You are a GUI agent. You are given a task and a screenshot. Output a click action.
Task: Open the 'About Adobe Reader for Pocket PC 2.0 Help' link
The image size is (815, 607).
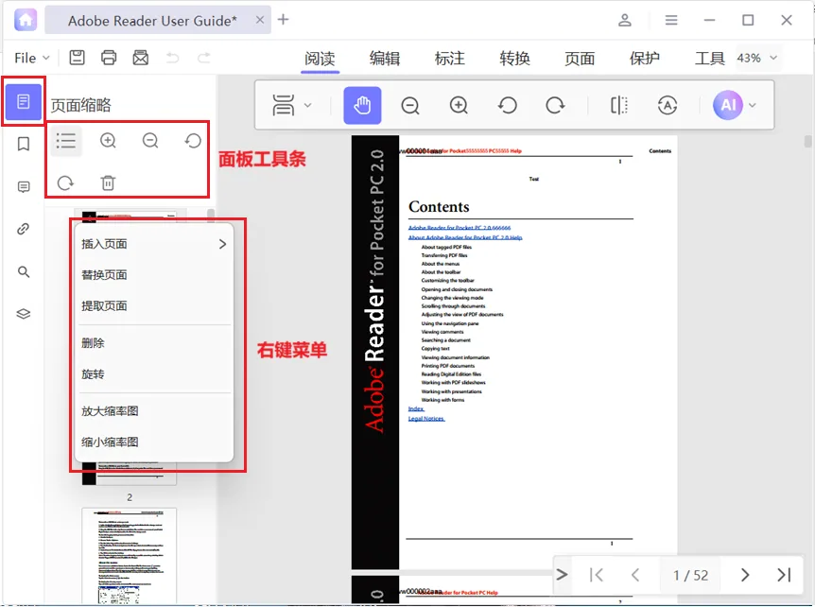click(465, 237)
